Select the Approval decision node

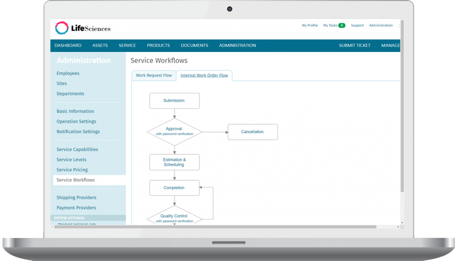pyautogui.click(x=174, y=132)
